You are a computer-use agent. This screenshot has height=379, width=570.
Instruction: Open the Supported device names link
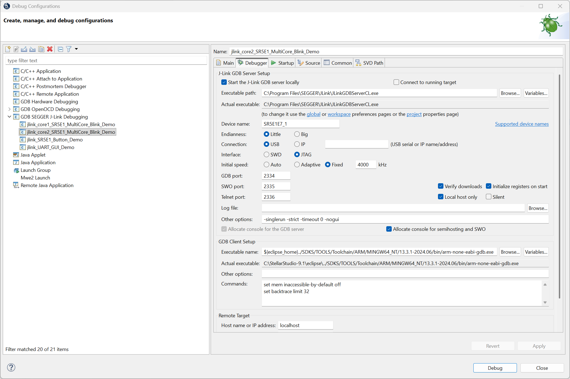(522, 124)
